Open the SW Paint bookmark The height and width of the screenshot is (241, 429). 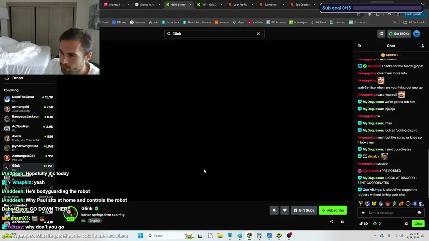click(x=318, y=22)
